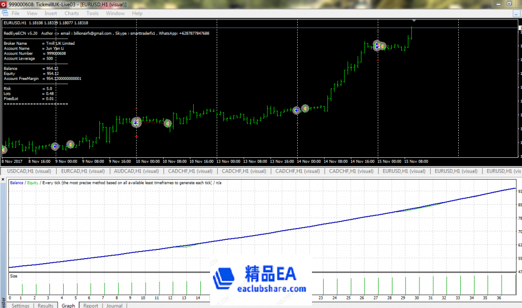Open the tester Settings tab
522x308 pixels.
click(x=20, y=305)
